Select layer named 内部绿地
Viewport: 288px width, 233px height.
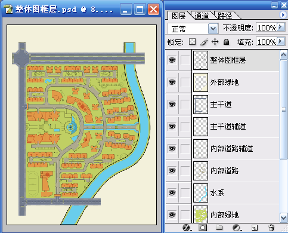224,214
